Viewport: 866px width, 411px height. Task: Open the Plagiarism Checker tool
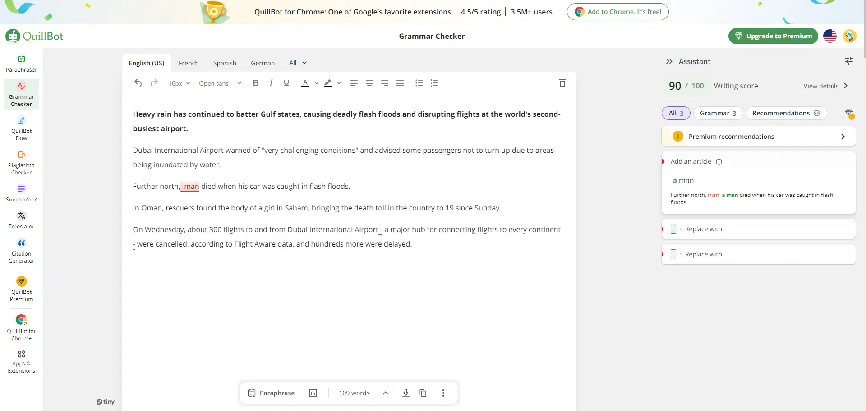click(x=21, y=163)
